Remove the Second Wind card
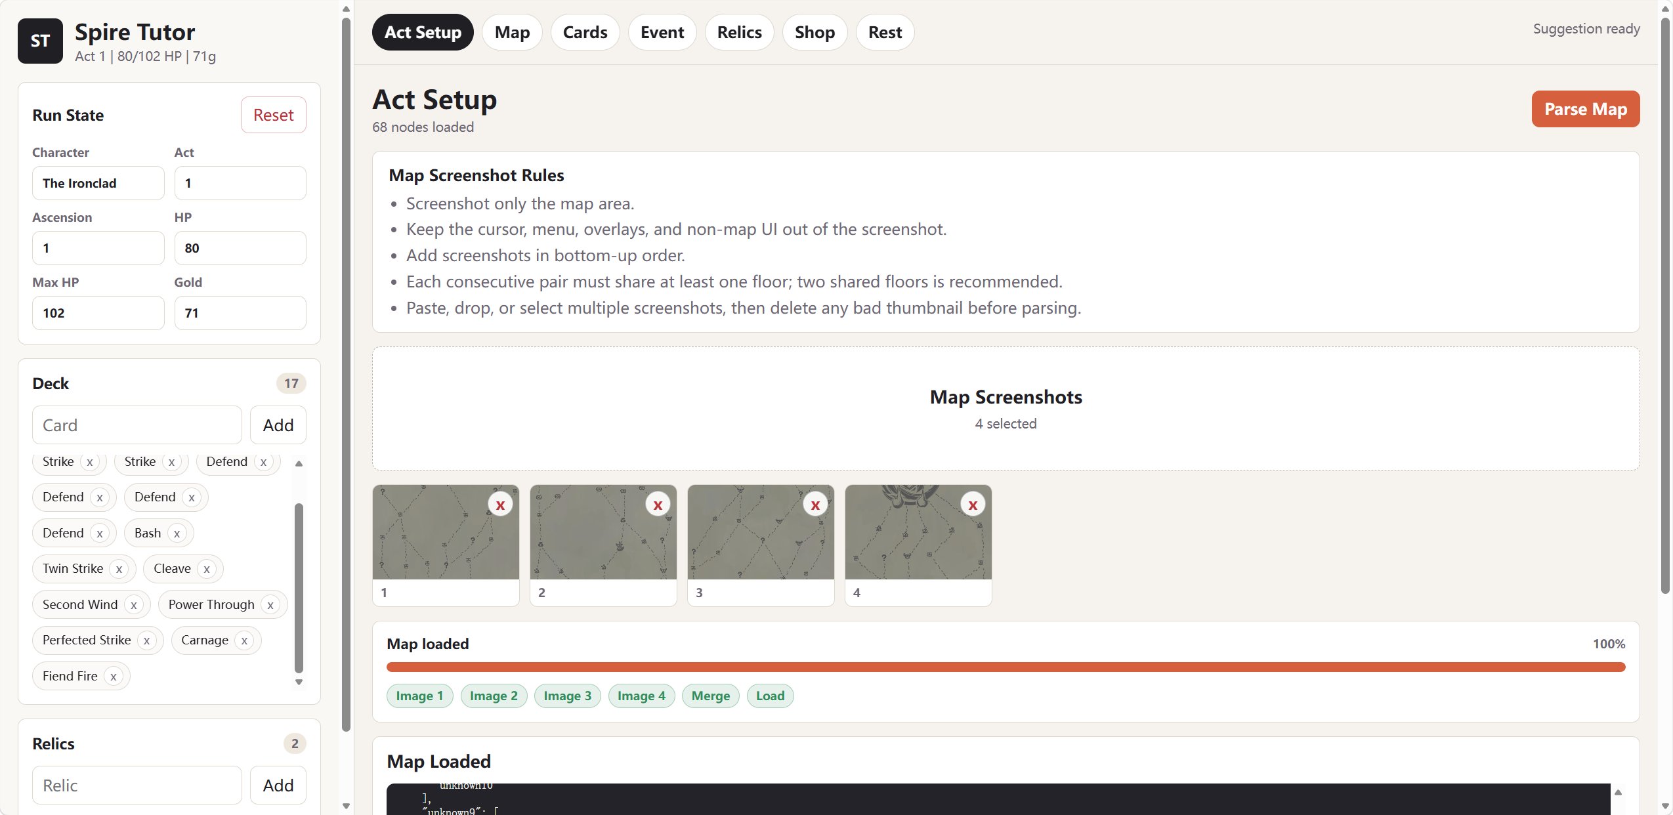The width and height of the screenshot is (1673, 815). click(134, 605)
